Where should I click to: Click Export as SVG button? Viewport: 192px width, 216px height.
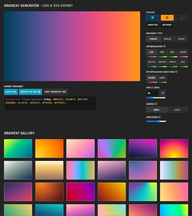[30, 92]
